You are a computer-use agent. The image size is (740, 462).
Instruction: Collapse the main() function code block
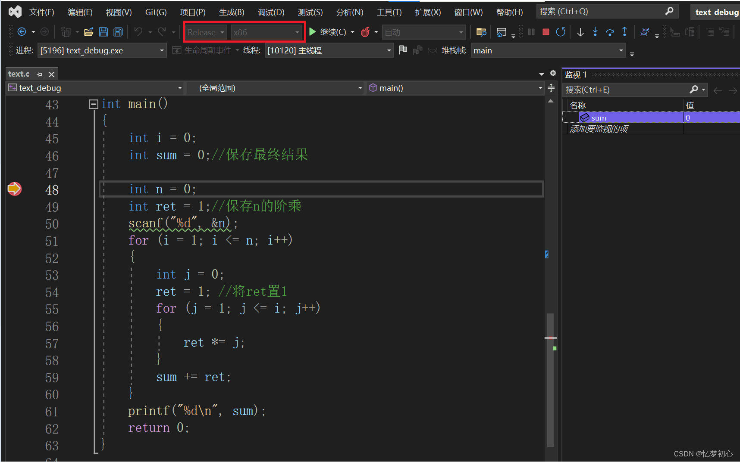pyautogui.click(x=93, y=104)
